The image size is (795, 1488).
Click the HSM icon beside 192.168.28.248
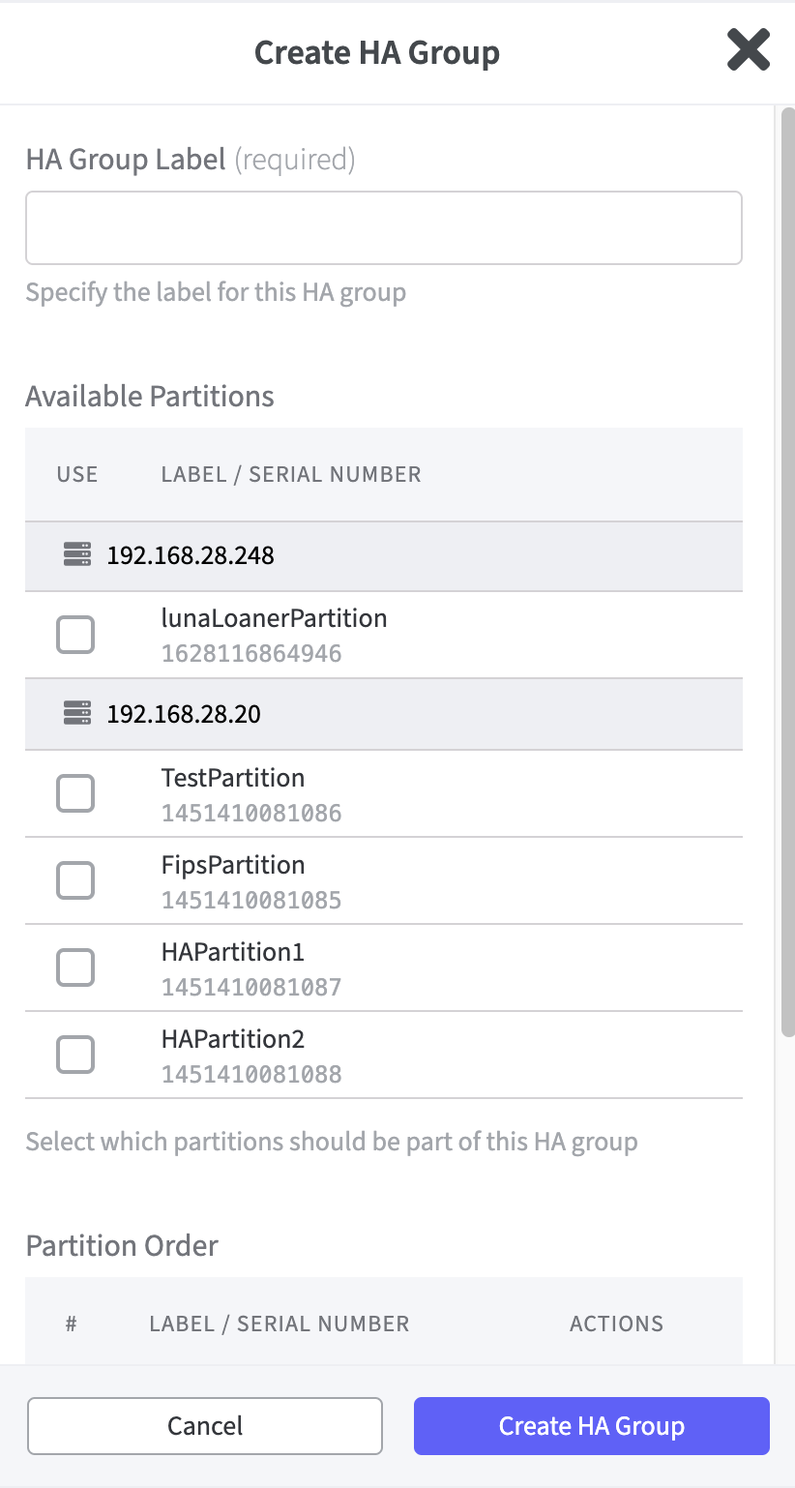[75, 555]
